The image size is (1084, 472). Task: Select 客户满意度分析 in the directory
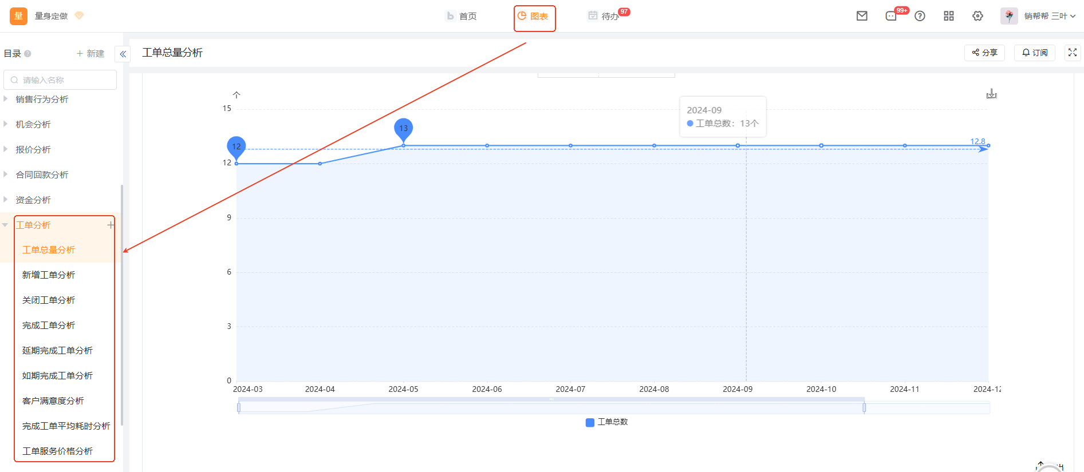click(x=53, y=401)
